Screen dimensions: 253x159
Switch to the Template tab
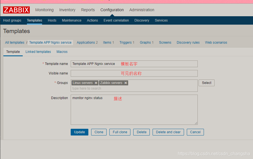click(13, 52)
